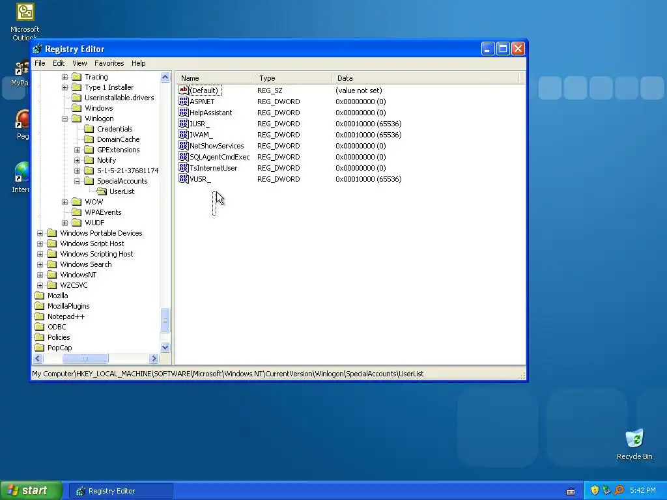
Task: Open the Start menu
Action: click(31, 490)
